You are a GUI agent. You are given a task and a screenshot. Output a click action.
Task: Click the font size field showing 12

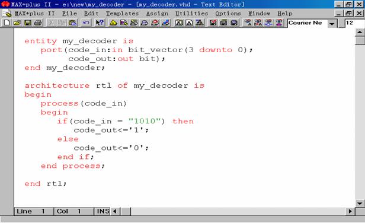[354, 23]
